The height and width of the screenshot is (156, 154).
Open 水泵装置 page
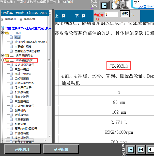coord(20,124)
